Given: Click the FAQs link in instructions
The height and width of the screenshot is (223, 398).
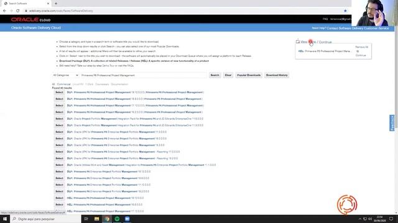Looking at the screenshot, I should 131,66.
